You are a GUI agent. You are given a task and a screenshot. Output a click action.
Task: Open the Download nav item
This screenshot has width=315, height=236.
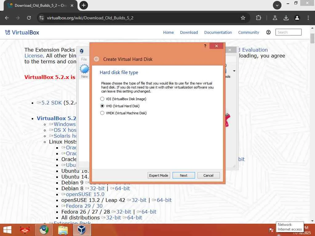[189, 32]
